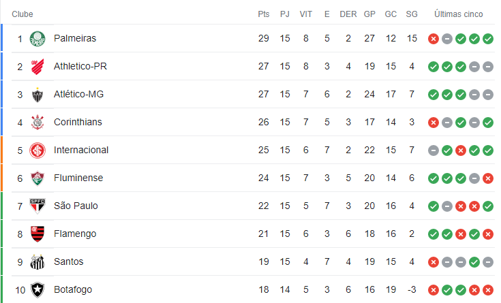Click the Pts column header
501x303 pixels.
point(264,14)
